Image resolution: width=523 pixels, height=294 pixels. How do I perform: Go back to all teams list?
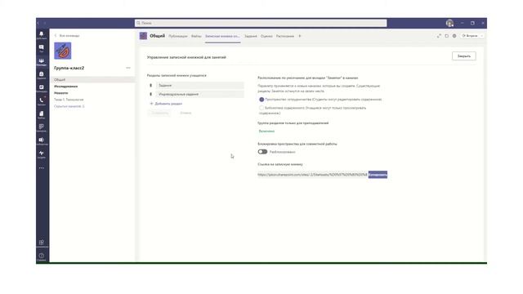(x=67, y=35)
